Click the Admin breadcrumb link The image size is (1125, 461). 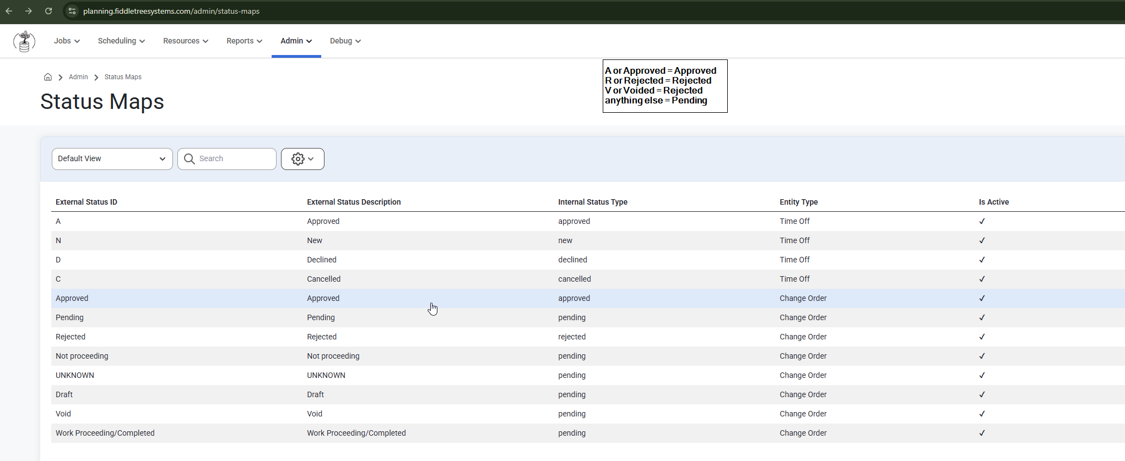point(78,77)
